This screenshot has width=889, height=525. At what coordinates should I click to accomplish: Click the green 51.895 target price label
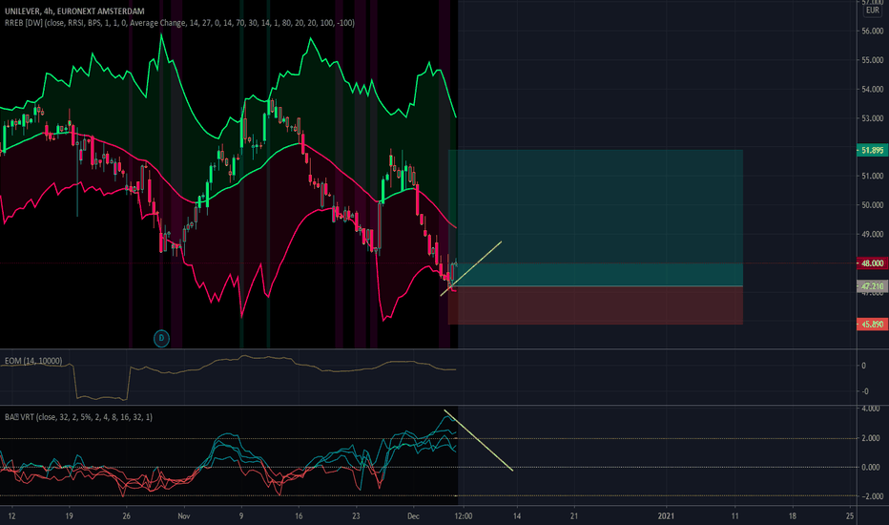tap(873, 151)
